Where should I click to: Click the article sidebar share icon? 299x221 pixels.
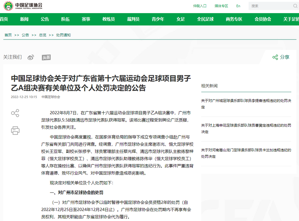(15, 113)
